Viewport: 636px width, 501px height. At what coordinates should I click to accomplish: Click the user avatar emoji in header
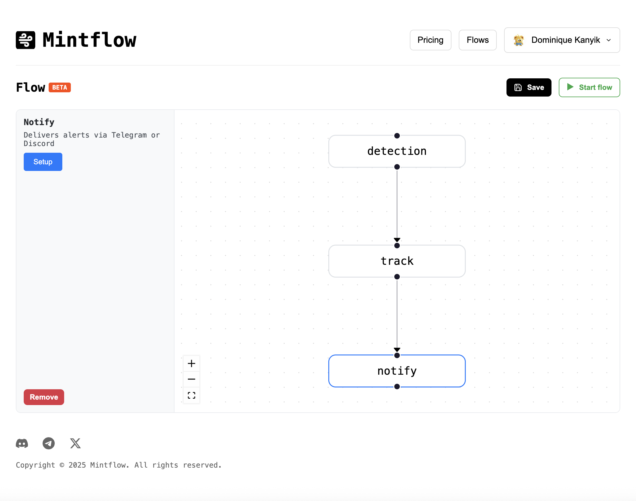tap(519, 40)
